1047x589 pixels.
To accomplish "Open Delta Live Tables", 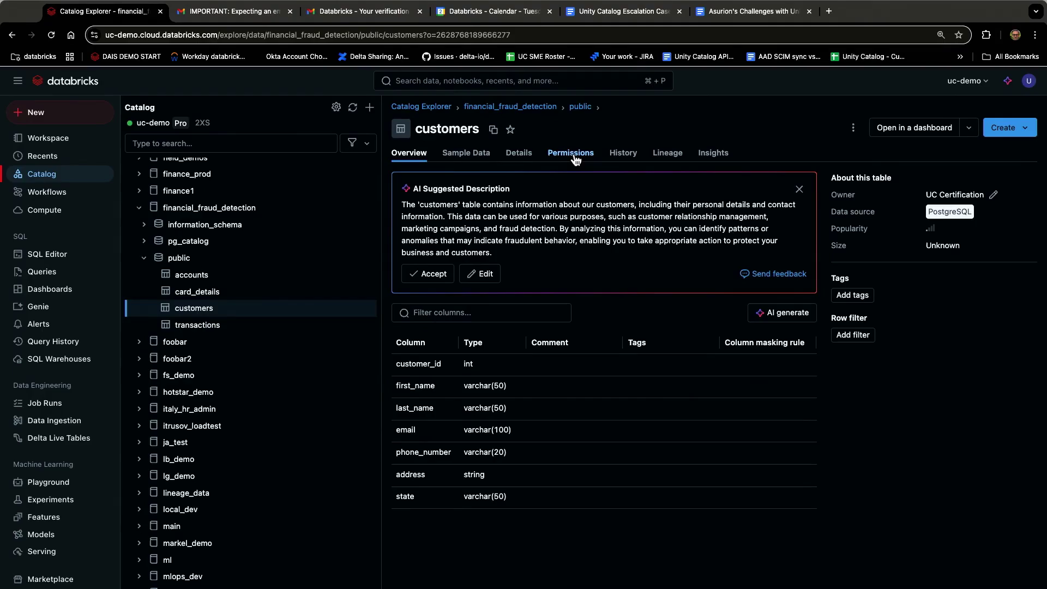I will (x=59, y=438).
